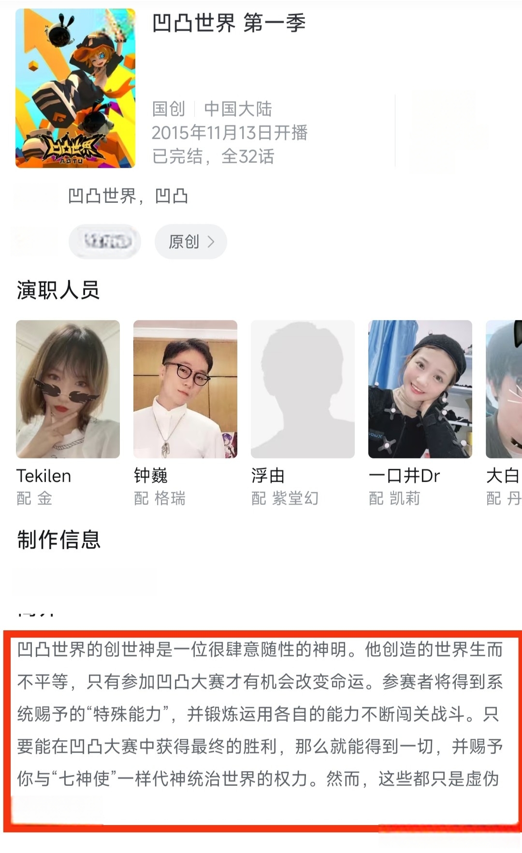Tap the 原创 tag chevron
This screenshot has height=853, width=522.
(211, 242)
